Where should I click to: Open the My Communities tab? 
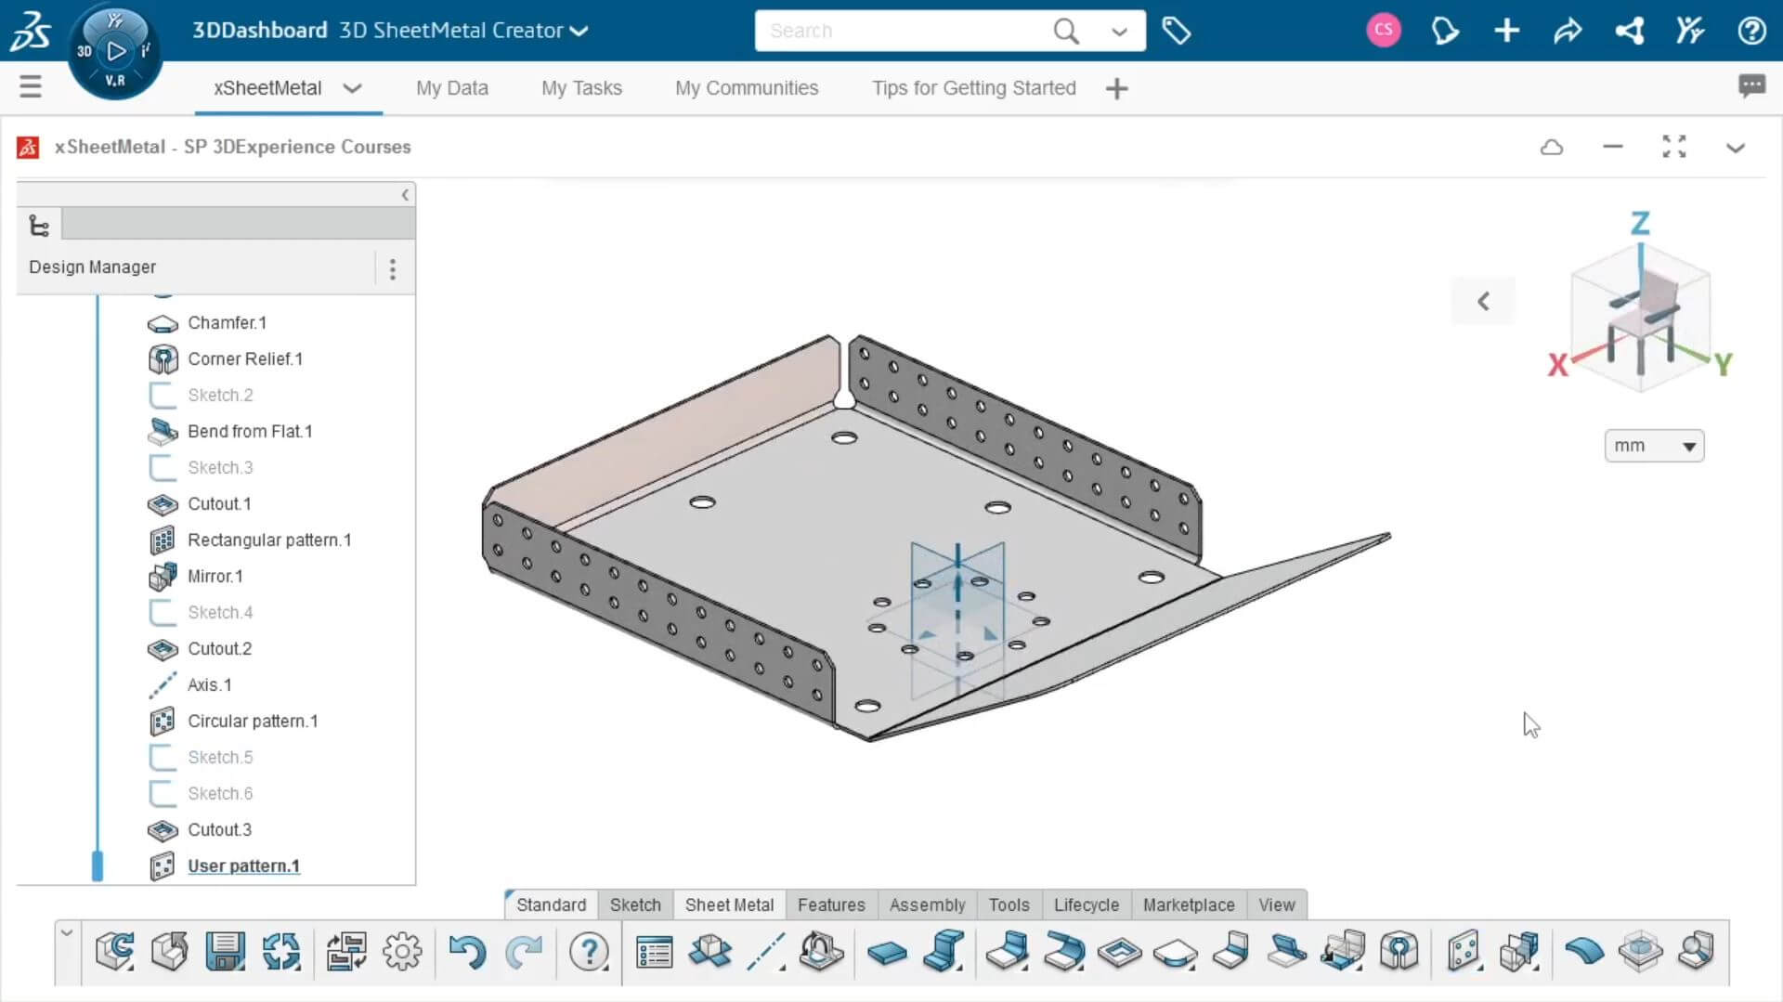[747, 88]
